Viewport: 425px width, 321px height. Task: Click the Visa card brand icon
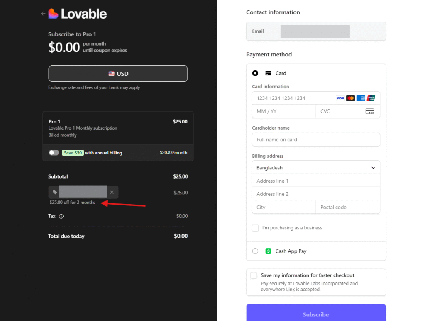(340, 98)
